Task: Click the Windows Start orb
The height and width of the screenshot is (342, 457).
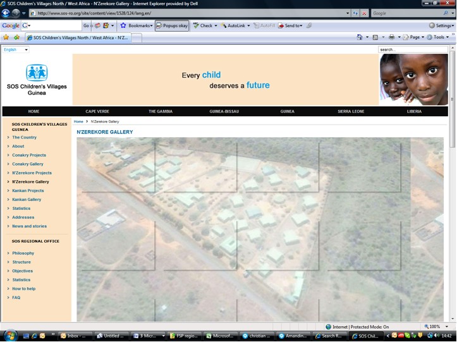Action: (10, 336)
